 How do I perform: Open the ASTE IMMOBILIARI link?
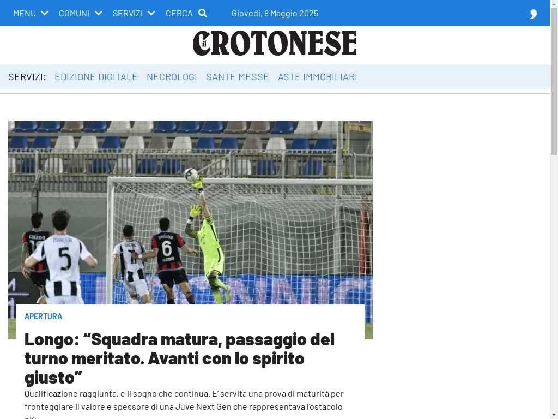[x=318, y=76]
